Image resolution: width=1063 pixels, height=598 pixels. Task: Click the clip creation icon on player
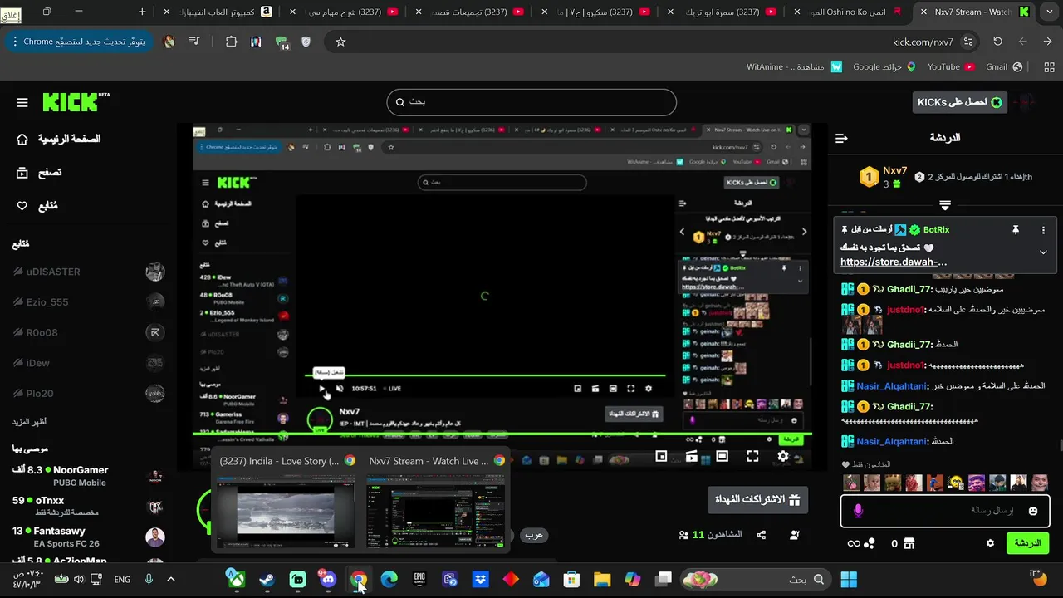point(692,456)
